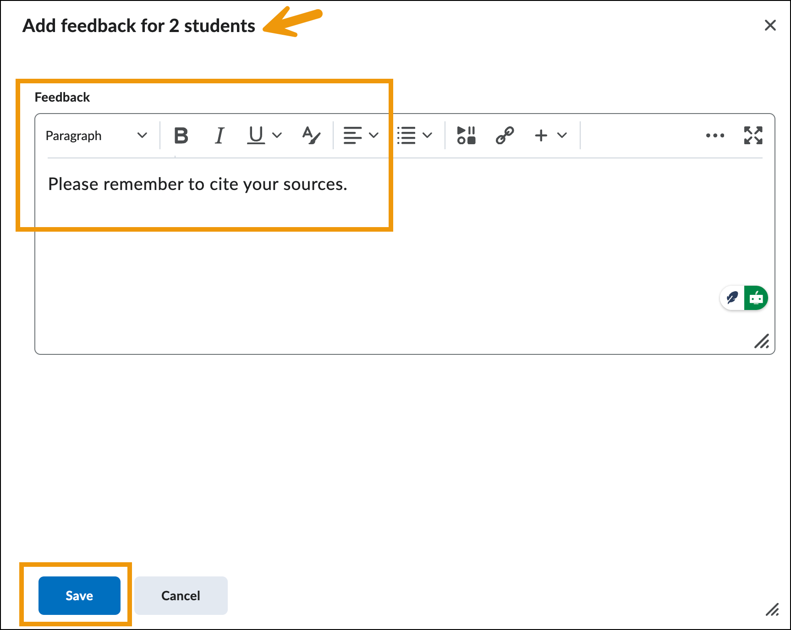
Task: Insert a quicklink with the chain icon
Action: [x=505, y=136]
